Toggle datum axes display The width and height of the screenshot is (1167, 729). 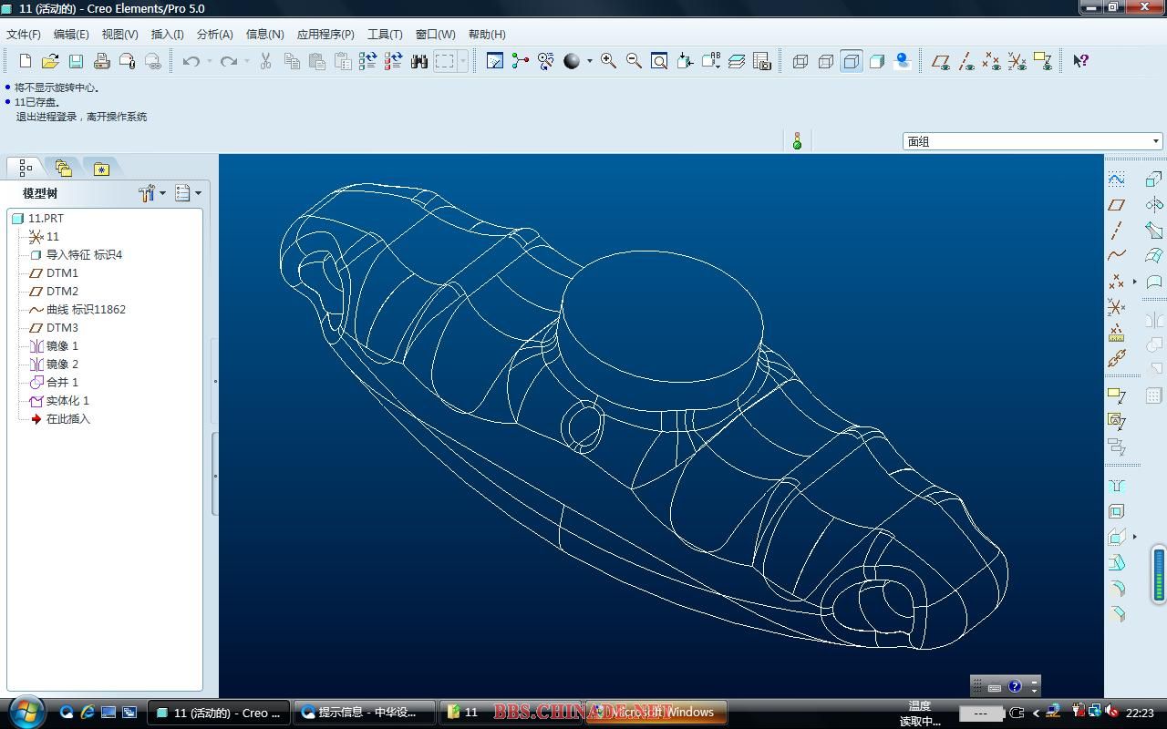966,61
